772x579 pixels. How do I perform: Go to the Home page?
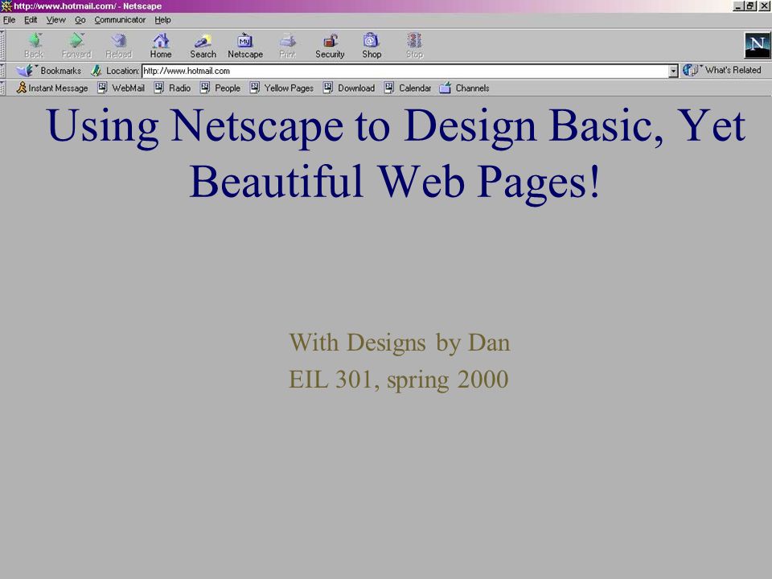(x=161, y=46)
